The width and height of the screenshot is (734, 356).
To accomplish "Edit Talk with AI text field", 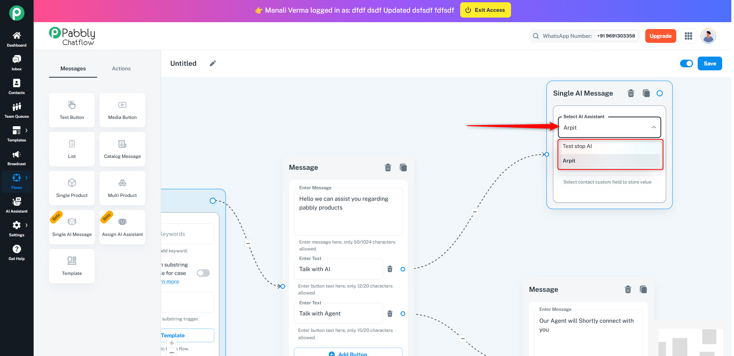I will (x=338, y=269).
